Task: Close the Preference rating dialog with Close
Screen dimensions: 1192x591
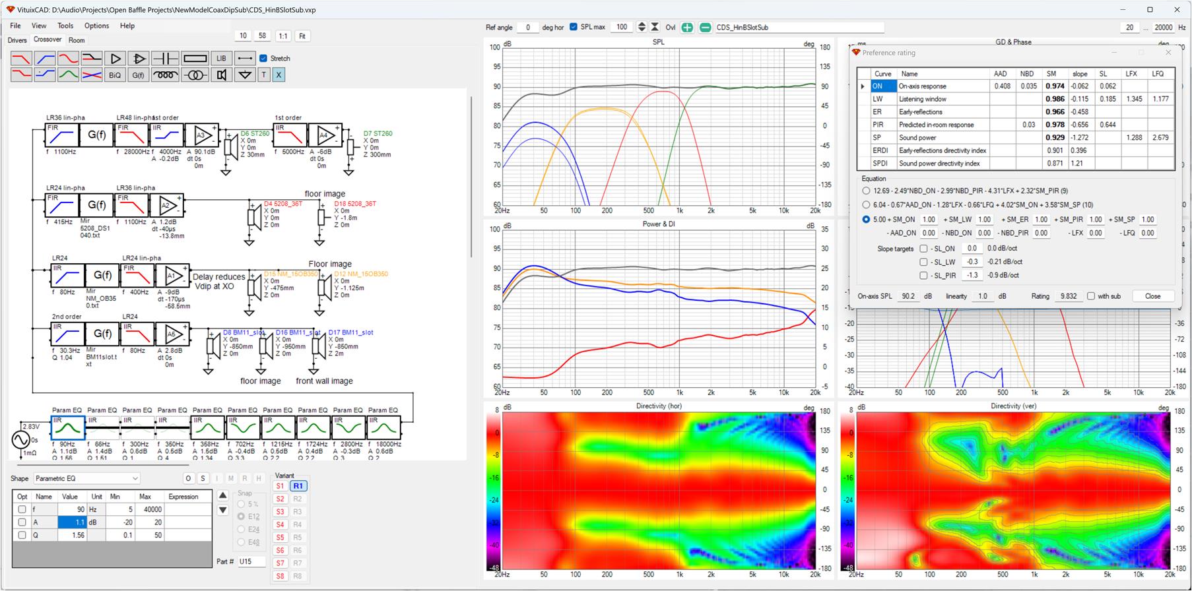Action: point(1152,296)
